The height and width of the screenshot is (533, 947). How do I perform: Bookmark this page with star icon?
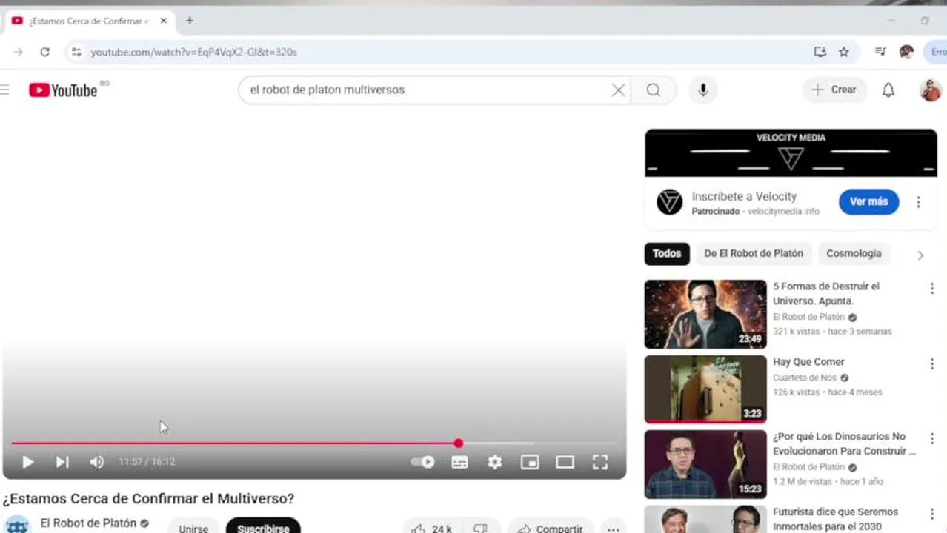[x=843, y=52]
